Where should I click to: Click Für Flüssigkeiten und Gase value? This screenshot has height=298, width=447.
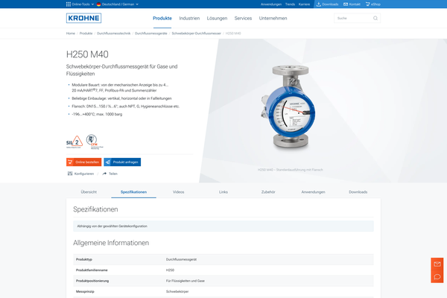[186, 281]
